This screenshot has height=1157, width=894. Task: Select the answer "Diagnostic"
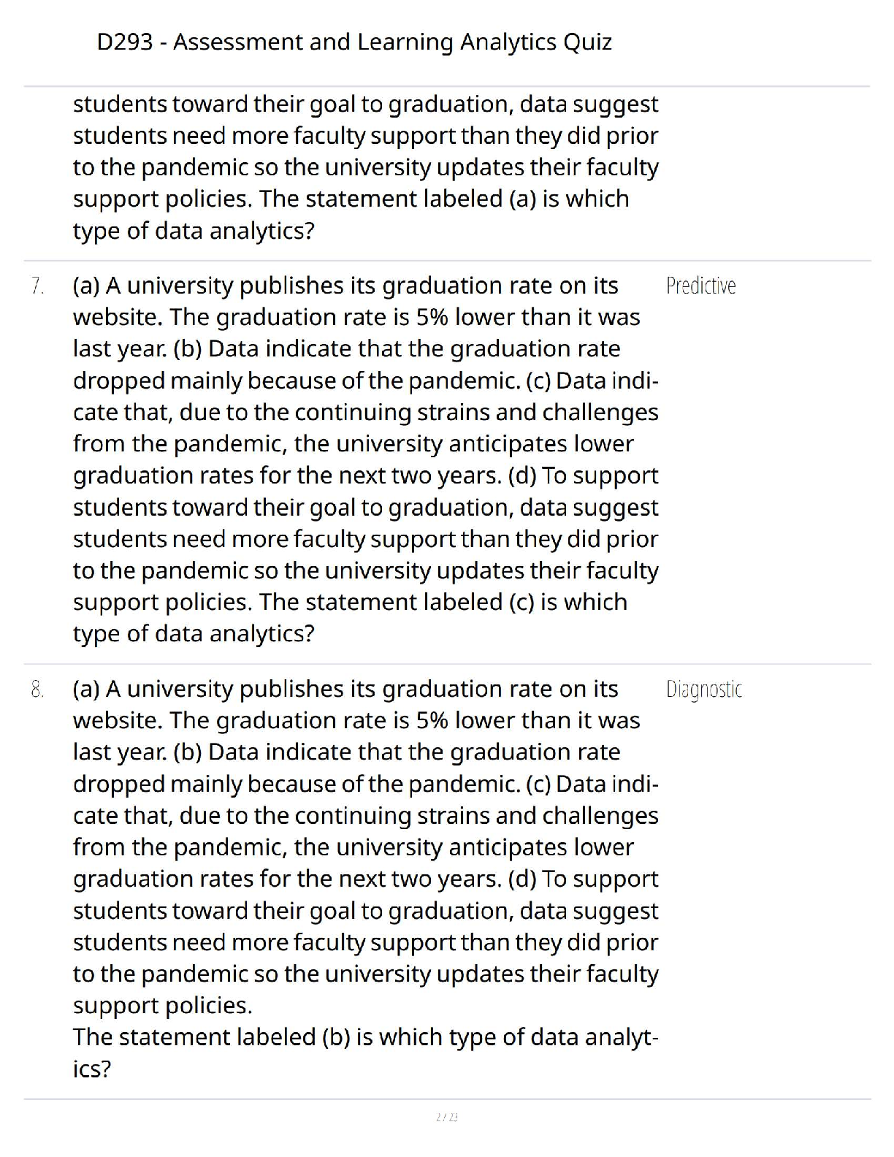703,689
